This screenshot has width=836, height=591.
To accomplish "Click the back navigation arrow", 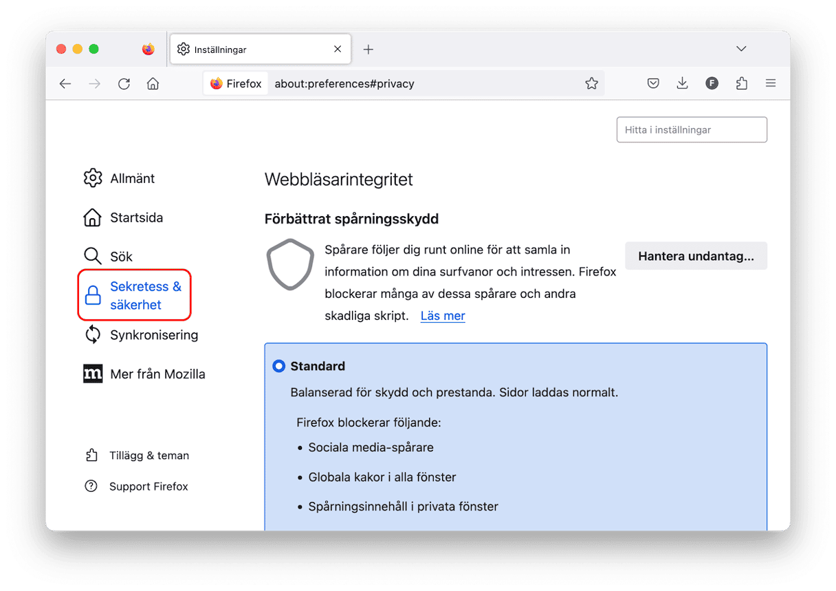I will 65,84.
